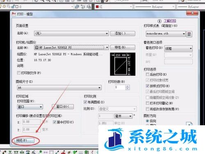Click the red stamp icon in bottom toolbar
Viewport: 205px width, 154px height.
tap(63, 152)
